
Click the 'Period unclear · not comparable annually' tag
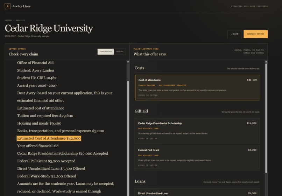(x=162, y=85)
